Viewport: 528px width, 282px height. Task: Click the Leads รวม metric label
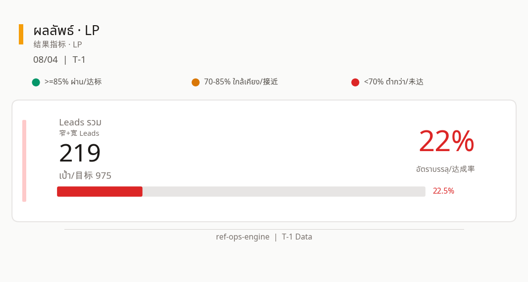[80, 122]
